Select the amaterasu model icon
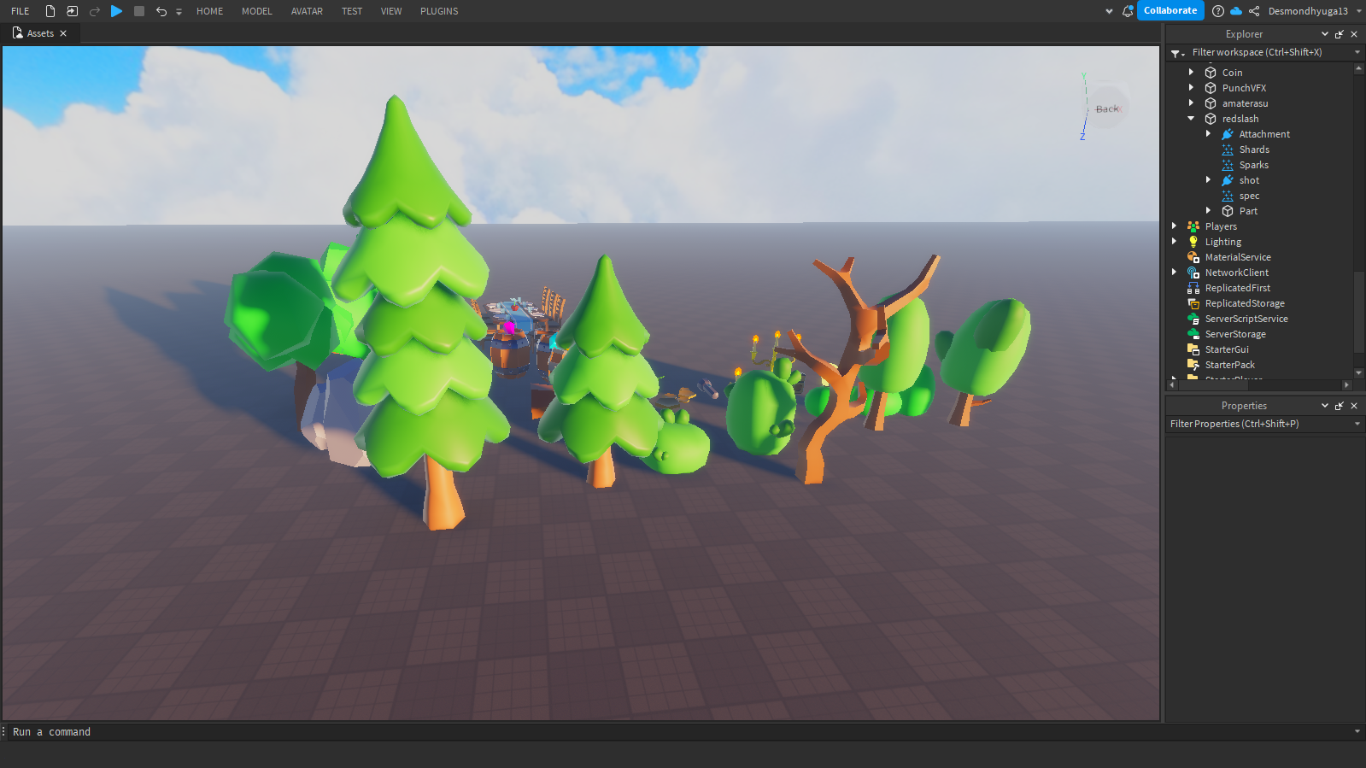Viewport: 1366px width, 768px height. [1211, 103]
